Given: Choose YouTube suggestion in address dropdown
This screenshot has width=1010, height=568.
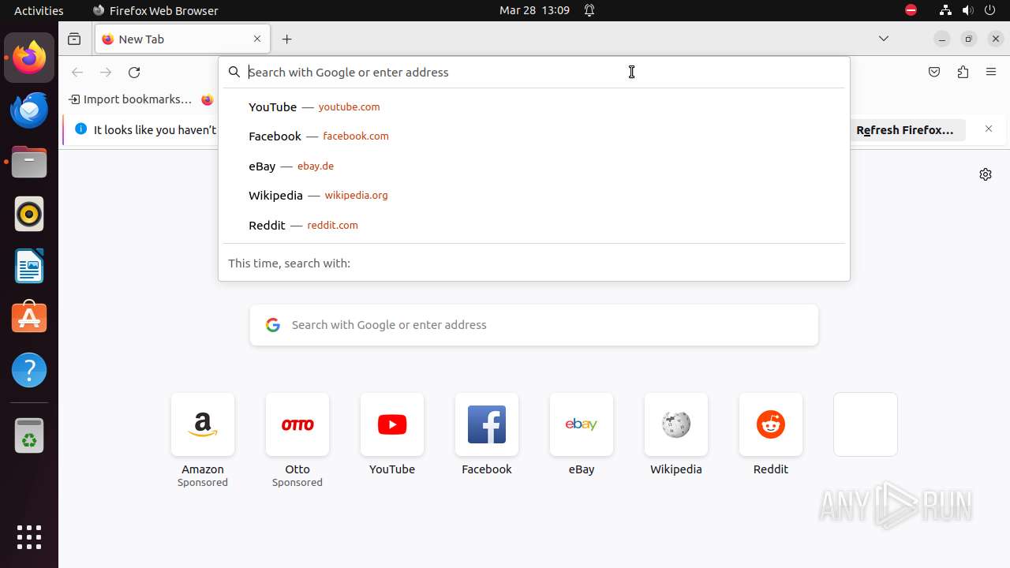Looking at the screenshot, I should (x=534, y=106).
